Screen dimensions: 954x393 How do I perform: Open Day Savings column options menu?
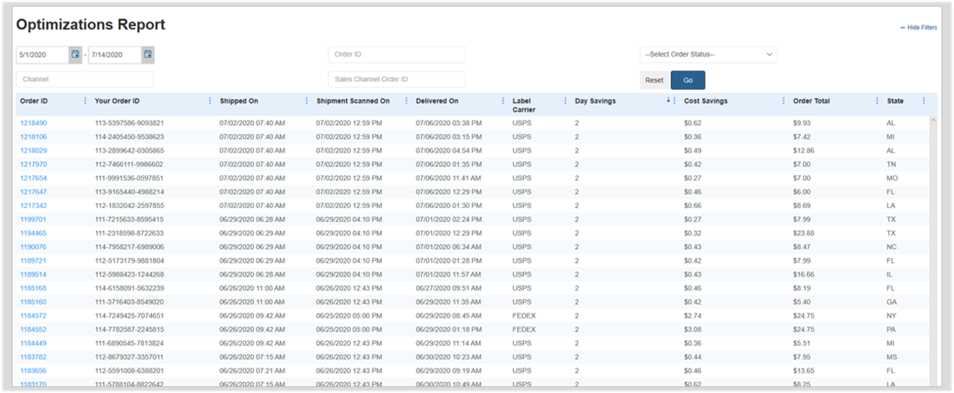[675, 101]
